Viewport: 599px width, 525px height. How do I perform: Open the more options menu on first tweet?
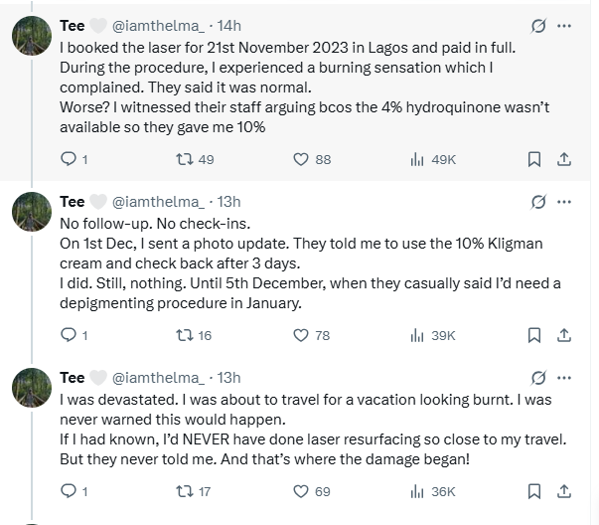pos(564,25)
